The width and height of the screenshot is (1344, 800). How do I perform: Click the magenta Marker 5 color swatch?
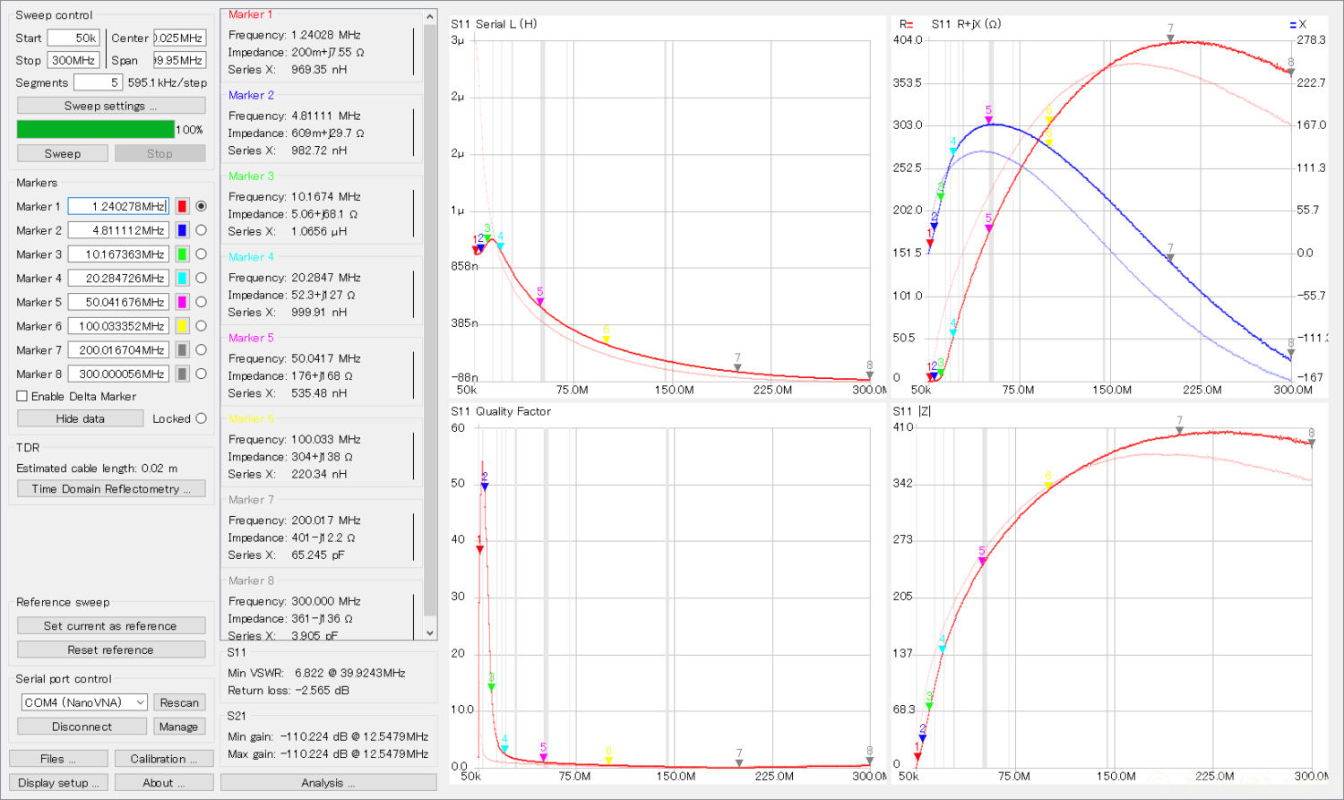182,302
